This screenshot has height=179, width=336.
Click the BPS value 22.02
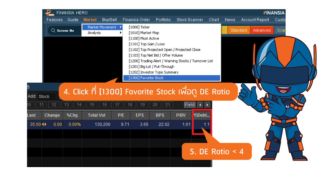(x=164, y=124)
